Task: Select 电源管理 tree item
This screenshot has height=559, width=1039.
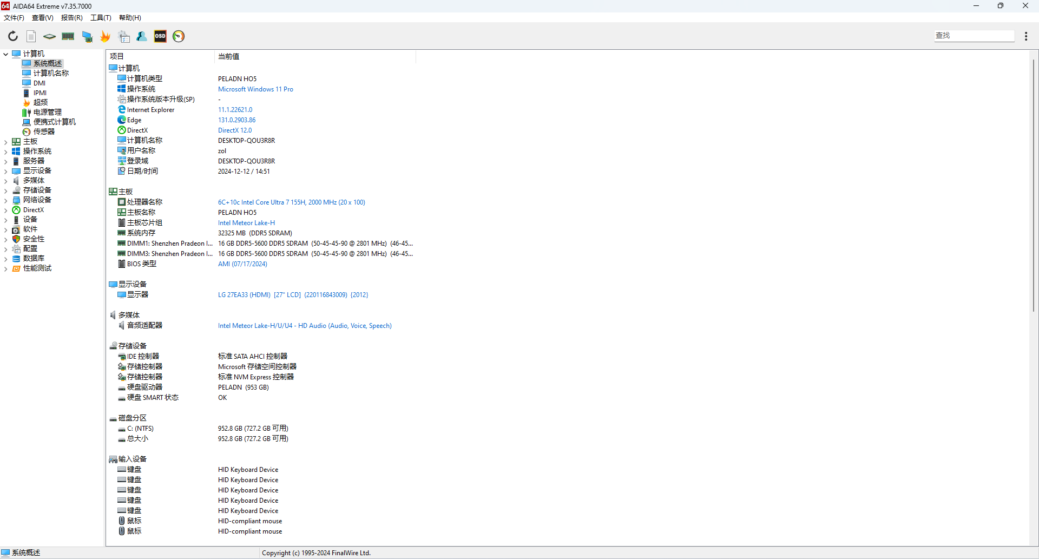Action: pos(48,112)
